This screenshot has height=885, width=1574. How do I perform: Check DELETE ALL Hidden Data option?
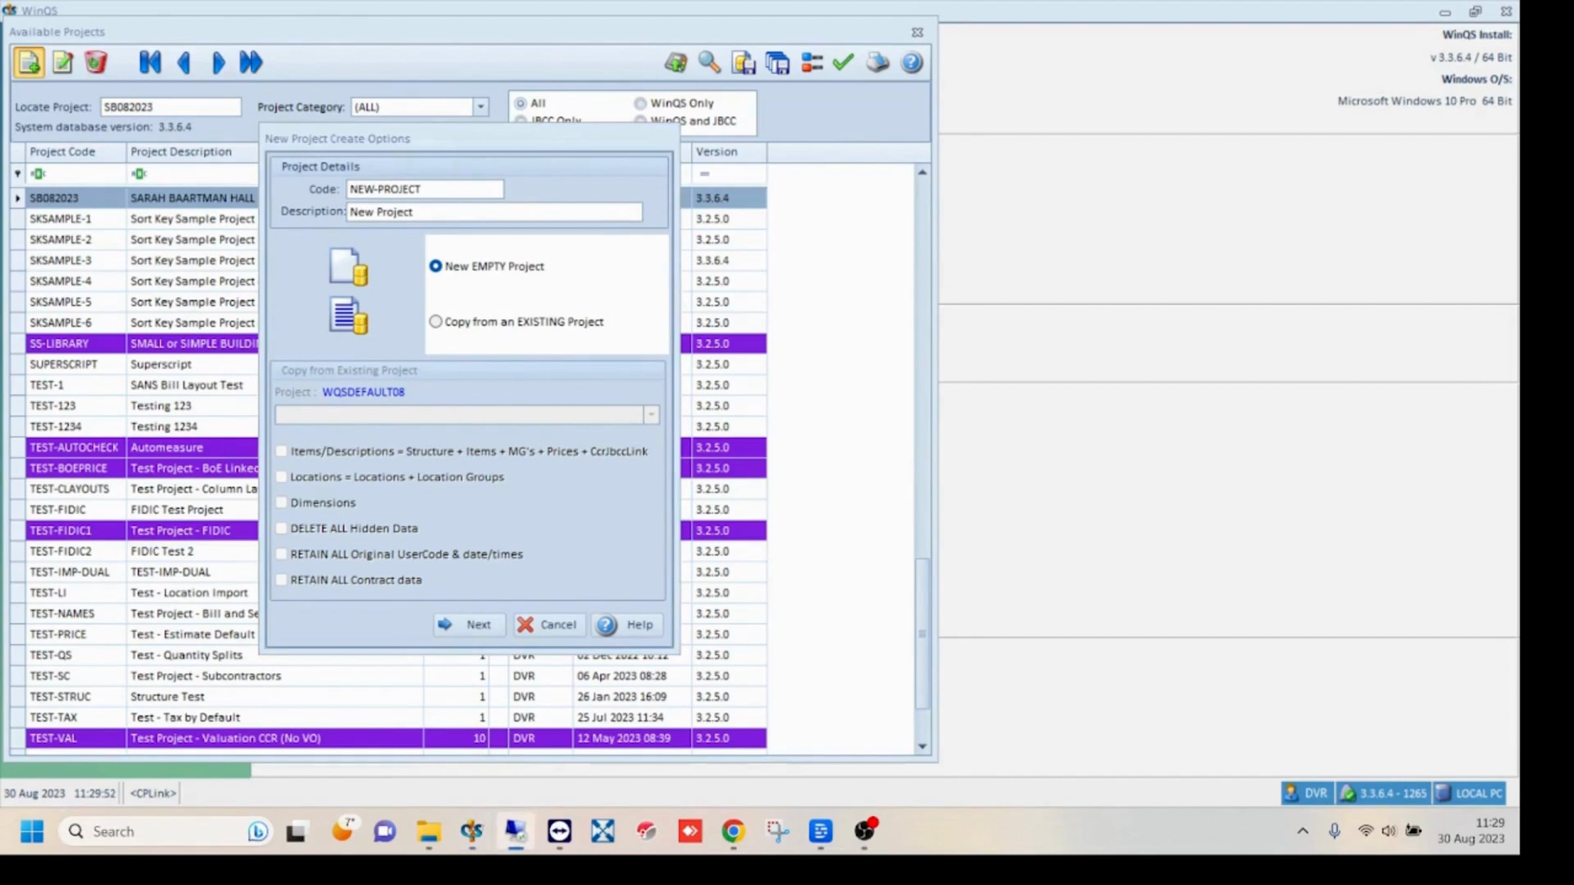tap(282, 528)
